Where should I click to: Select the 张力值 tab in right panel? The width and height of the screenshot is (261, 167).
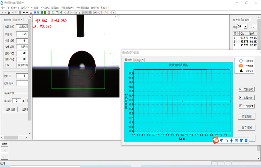246,20
